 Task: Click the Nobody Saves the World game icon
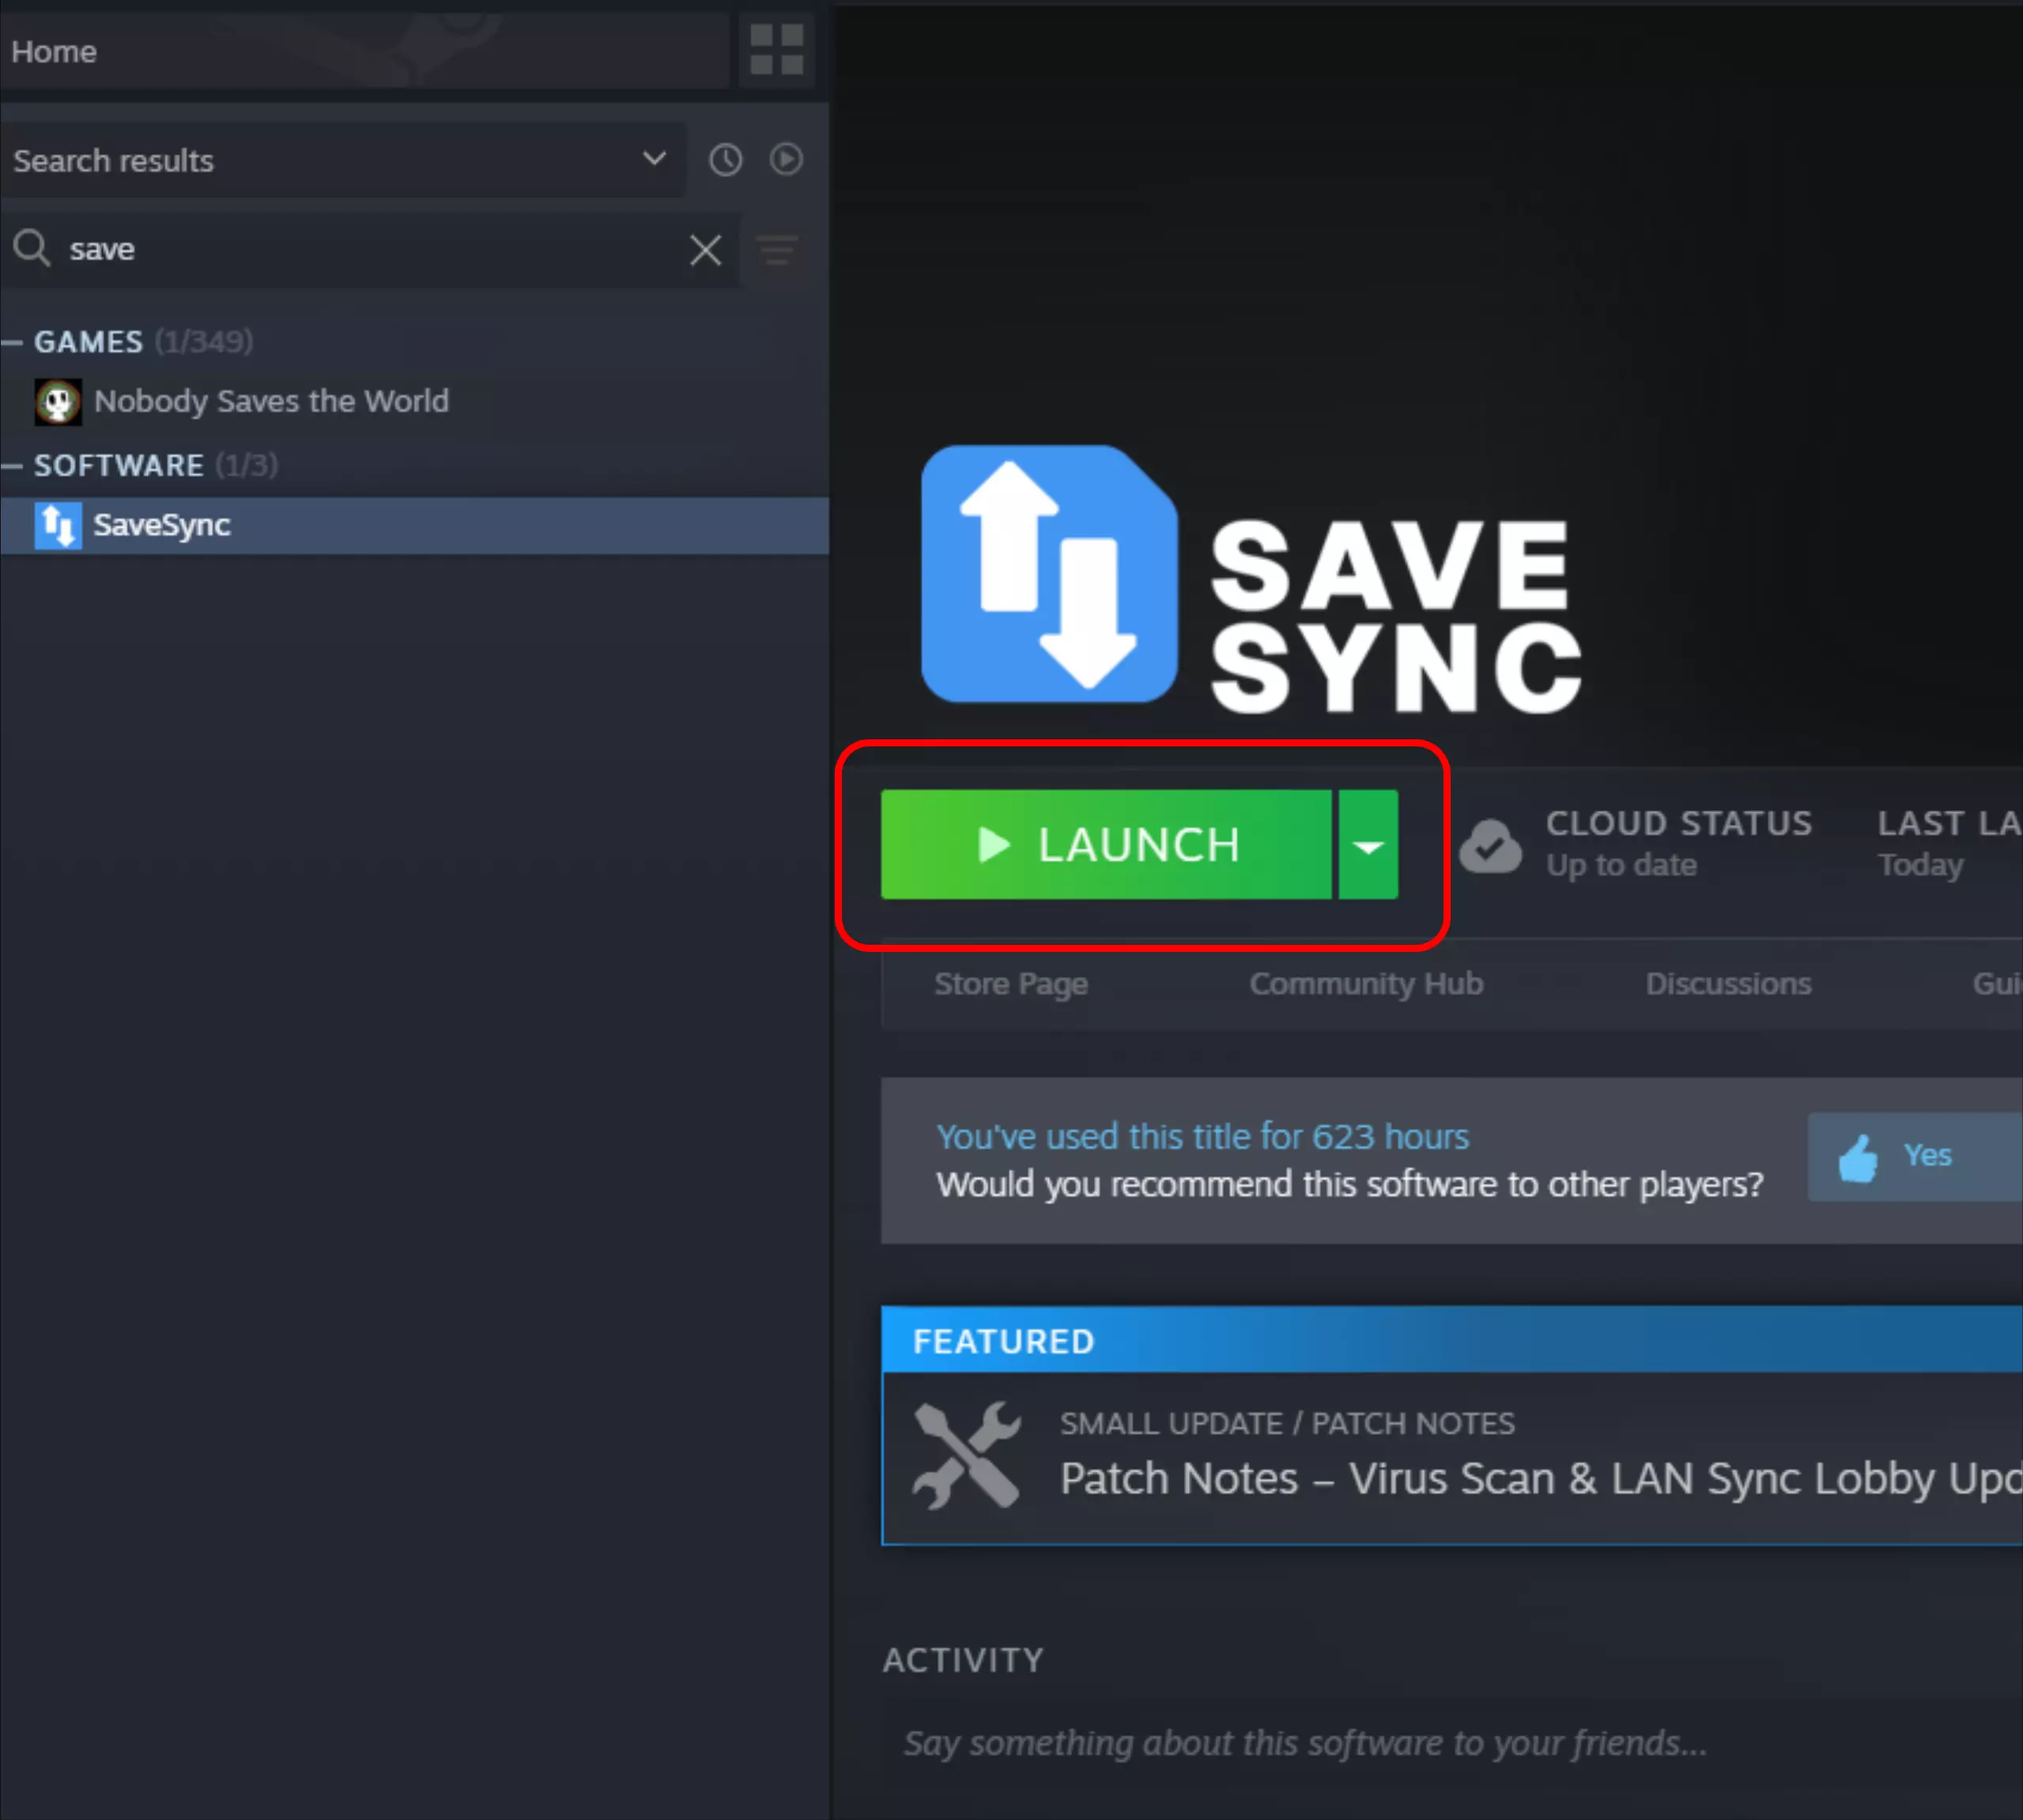tap(57, 402)
